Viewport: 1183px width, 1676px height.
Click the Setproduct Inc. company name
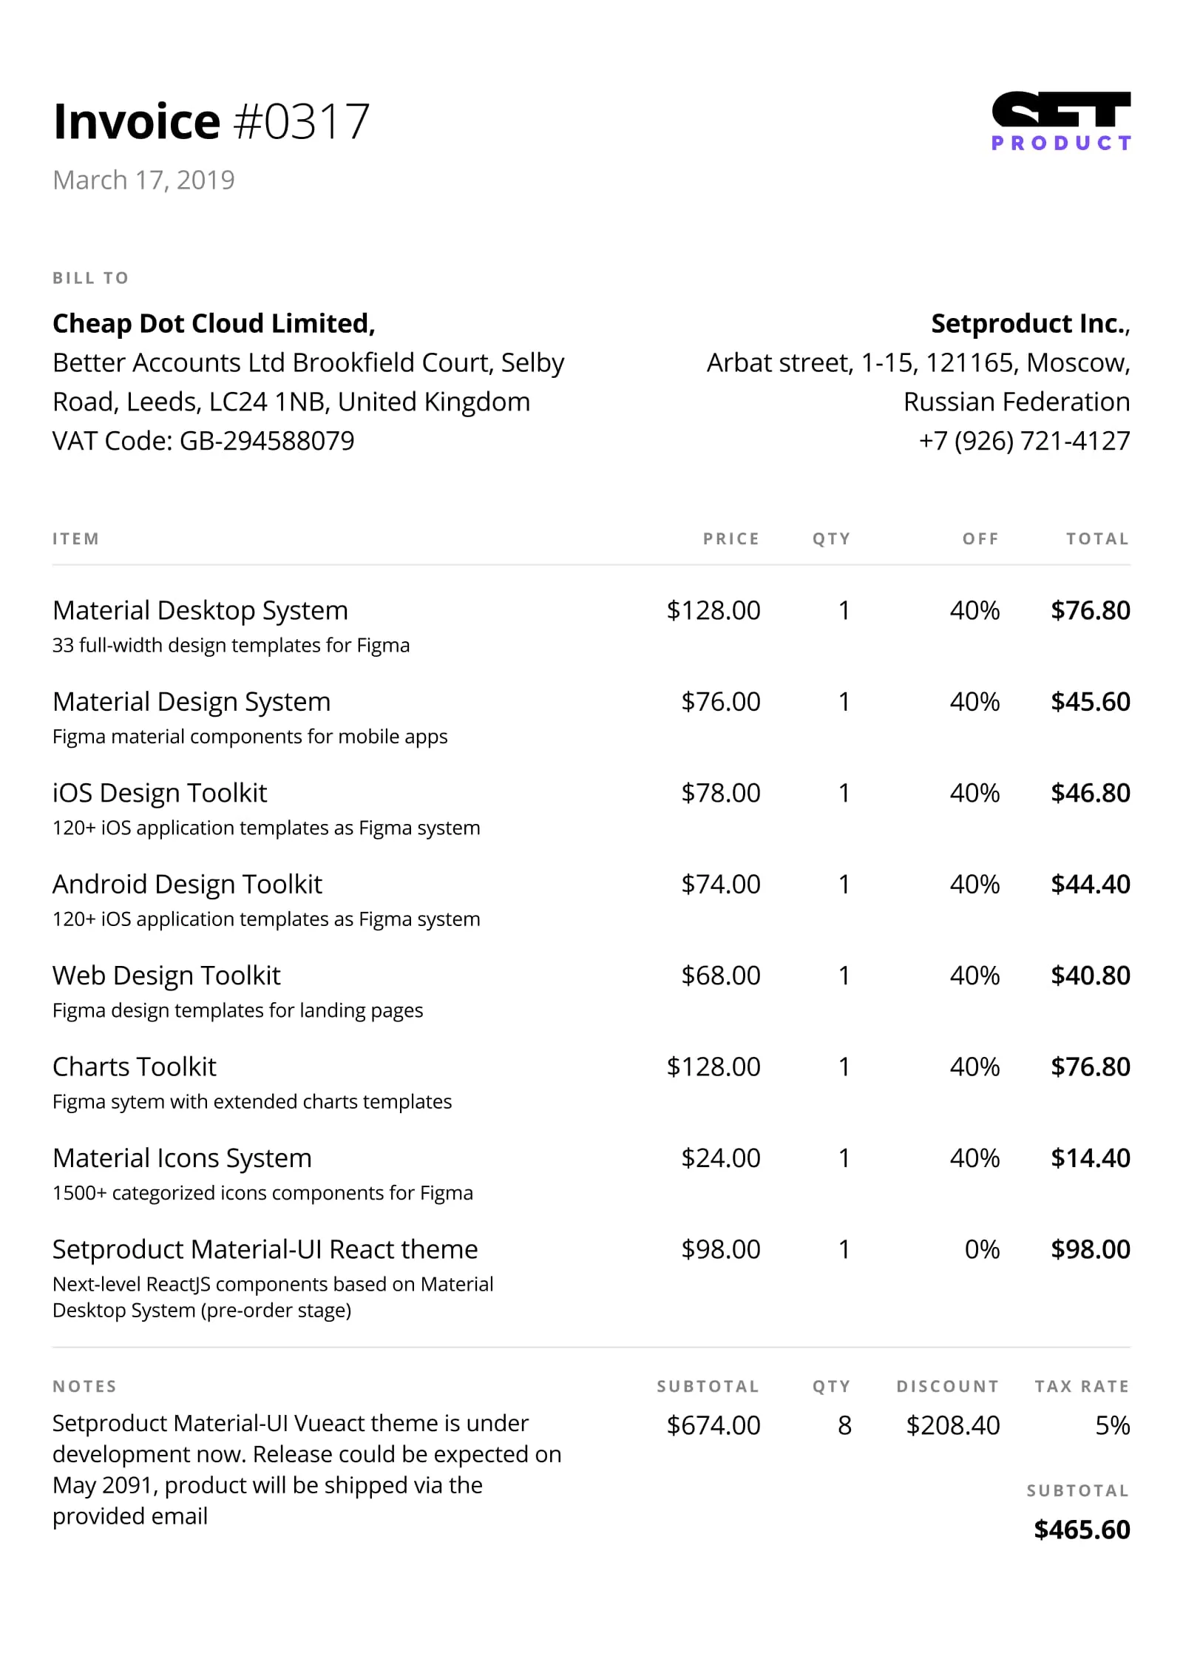pos(1029,323)
